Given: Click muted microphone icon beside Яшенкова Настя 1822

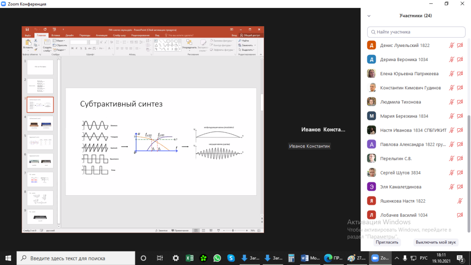Looking at the screenshot, I should [x=460, y=201].
